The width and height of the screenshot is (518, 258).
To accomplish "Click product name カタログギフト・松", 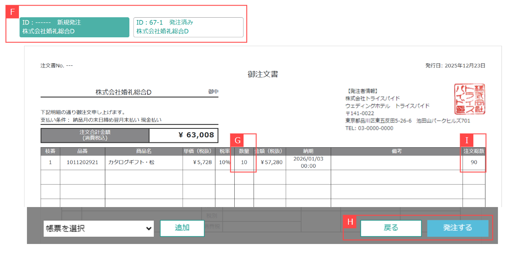I will 131,163.
